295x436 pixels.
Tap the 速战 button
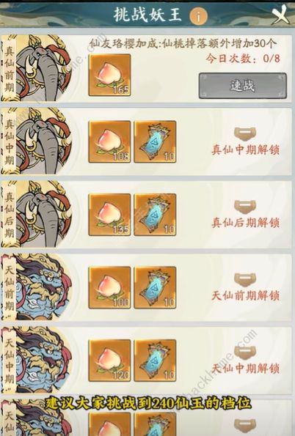pos(242,86)
